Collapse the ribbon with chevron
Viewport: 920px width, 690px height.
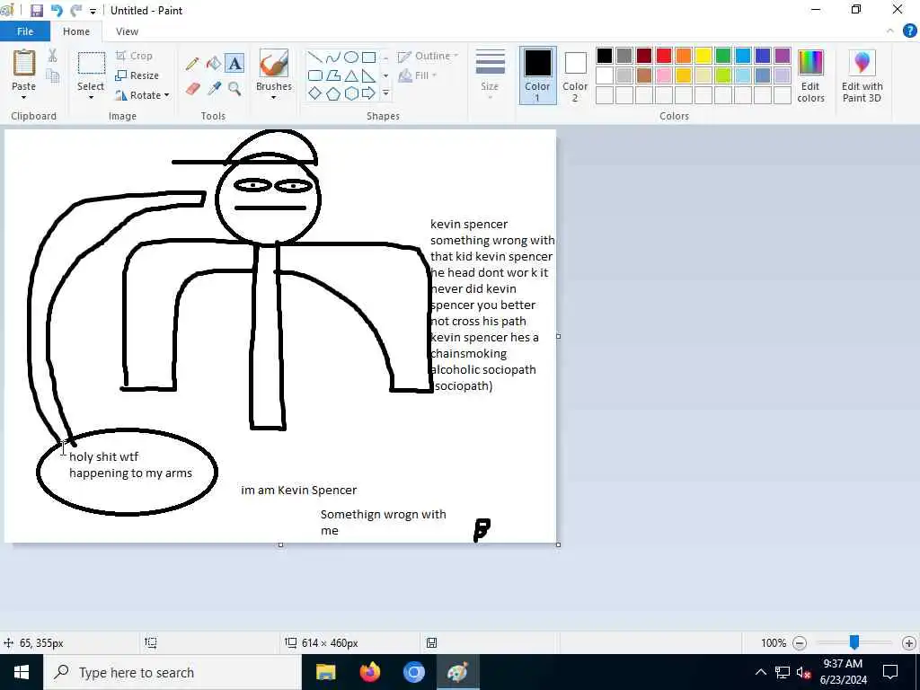(x=890, y=31)
